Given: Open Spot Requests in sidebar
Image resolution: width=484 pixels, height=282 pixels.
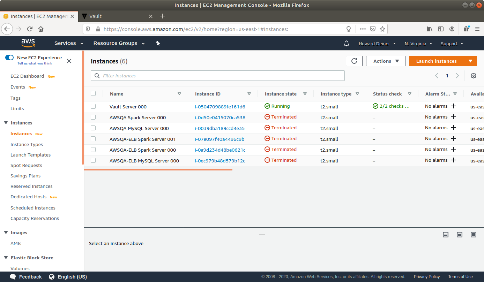Looking at the screenshot, I should point(26,165).
